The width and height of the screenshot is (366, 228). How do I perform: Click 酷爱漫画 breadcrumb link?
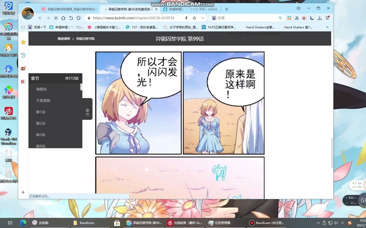tap(64, 39)
